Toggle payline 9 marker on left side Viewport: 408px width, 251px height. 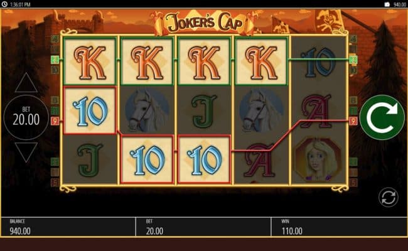pyautogui.click(x=55, y=121)
